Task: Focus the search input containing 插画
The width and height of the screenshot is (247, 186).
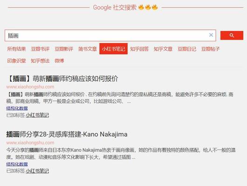Action: [110, 35]
